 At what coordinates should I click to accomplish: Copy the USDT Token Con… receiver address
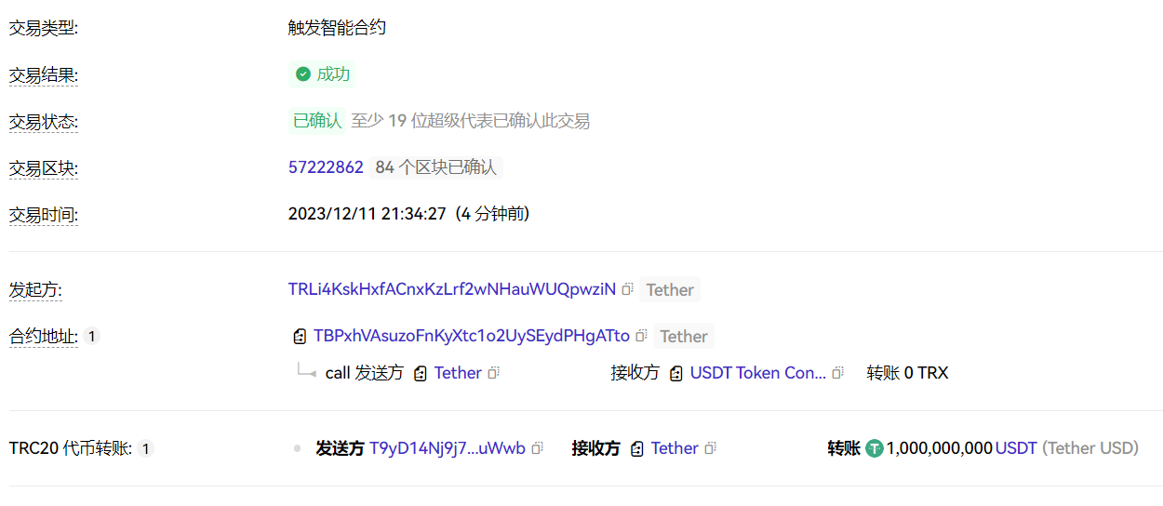838,373
